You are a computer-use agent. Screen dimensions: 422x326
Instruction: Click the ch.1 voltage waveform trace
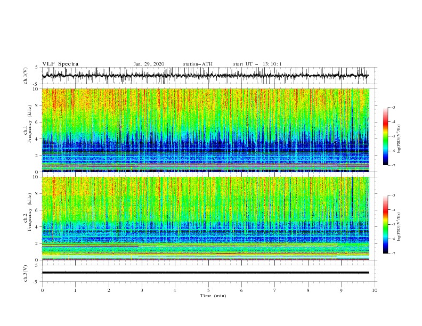coord(205,76)
